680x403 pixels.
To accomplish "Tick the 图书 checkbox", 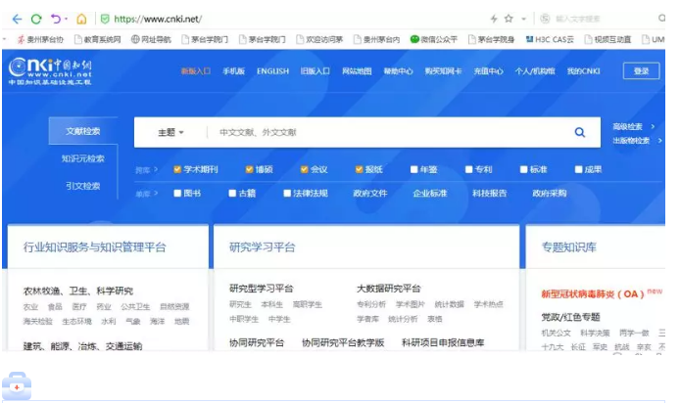I will pos(177,193).
